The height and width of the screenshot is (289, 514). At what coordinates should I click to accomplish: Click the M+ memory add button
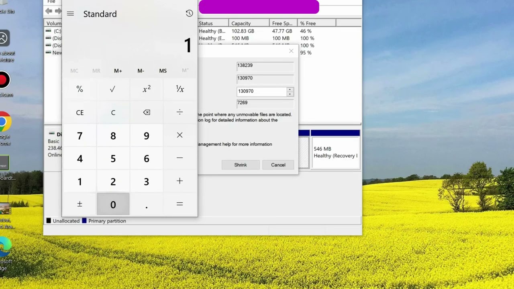[x=118, y=71]
